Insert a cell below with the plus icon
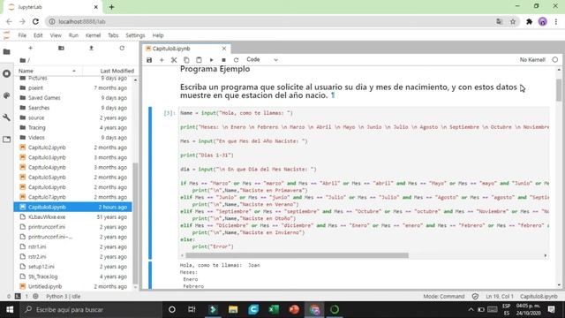Screen dimensions: 565x318 click(162, 60)
